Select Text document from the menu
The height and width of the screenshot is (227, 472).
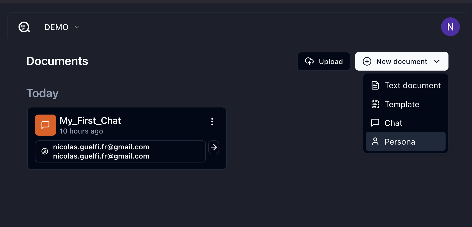412,85
